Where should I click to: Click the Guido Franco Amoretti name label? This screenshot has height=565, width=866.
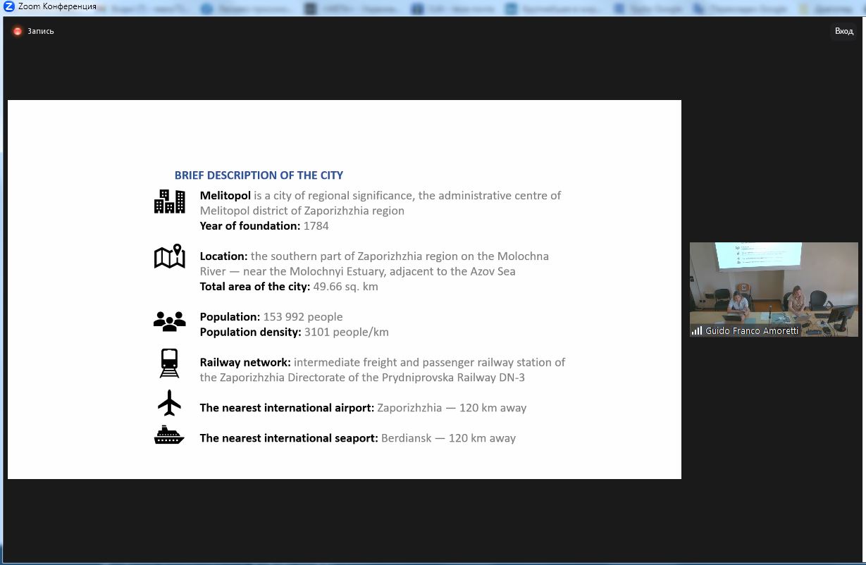[x=752, y=330]
